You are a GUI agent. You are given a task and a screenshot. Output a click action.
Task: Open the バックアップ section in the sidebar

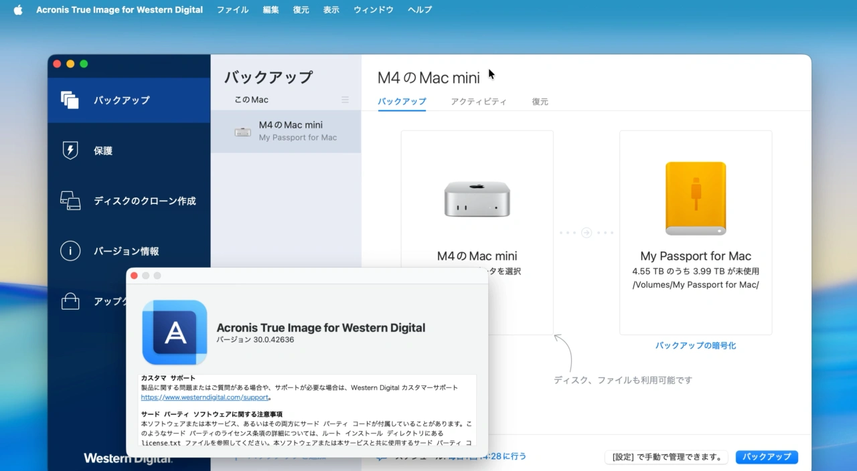(x=129, y=100)
